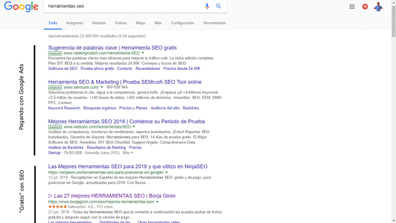Open Startup pricing link
Screen dimensions: 396x223
54,153
